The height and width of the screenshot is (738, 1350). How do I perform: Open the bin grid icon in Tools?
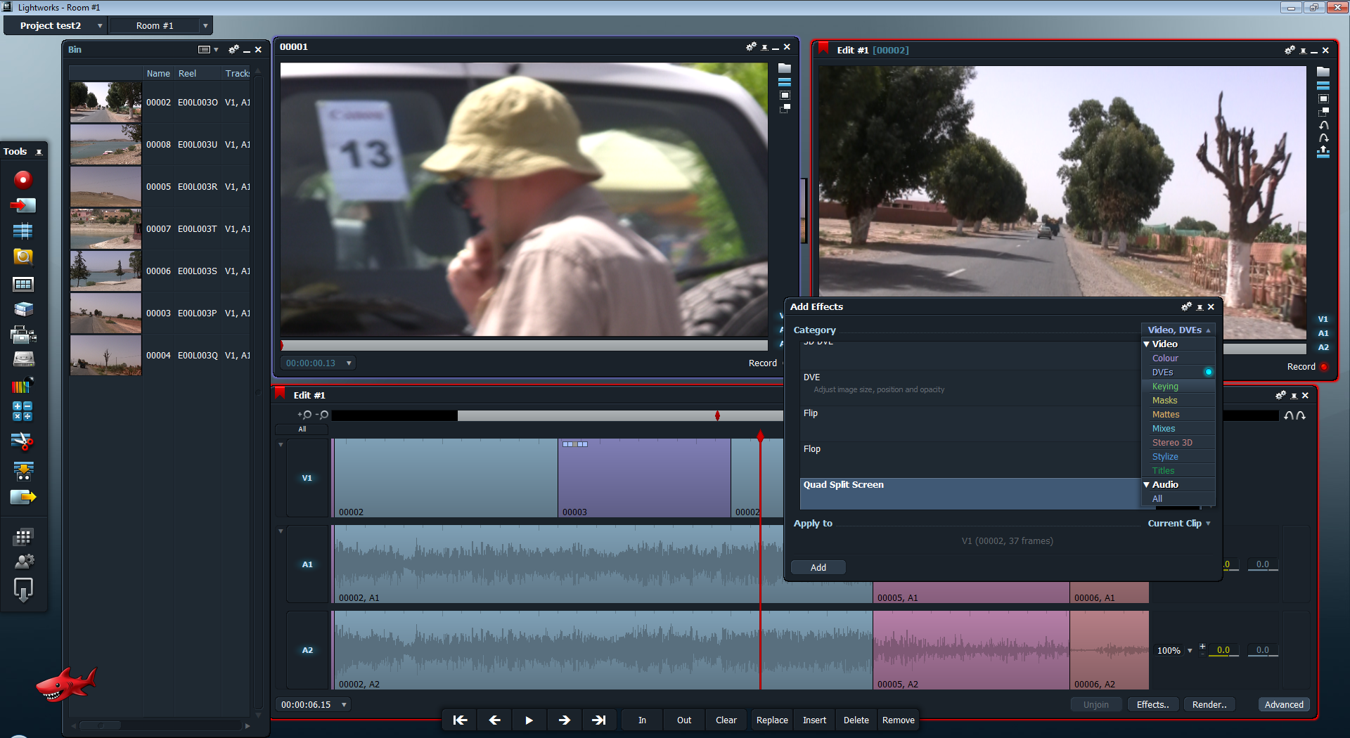(23, 284)
